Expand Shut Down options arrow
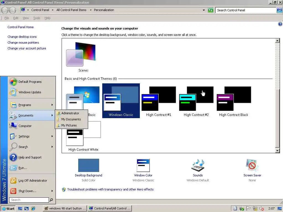 (52, 191)
